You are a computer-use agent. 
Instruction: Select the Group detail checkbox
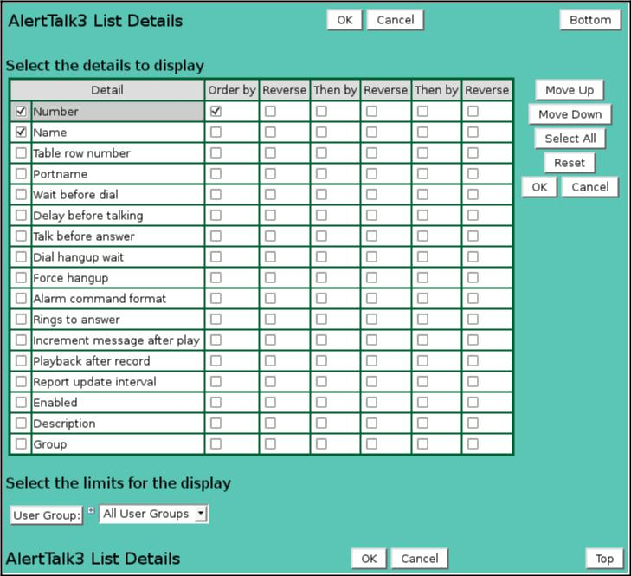pos(21,443)
